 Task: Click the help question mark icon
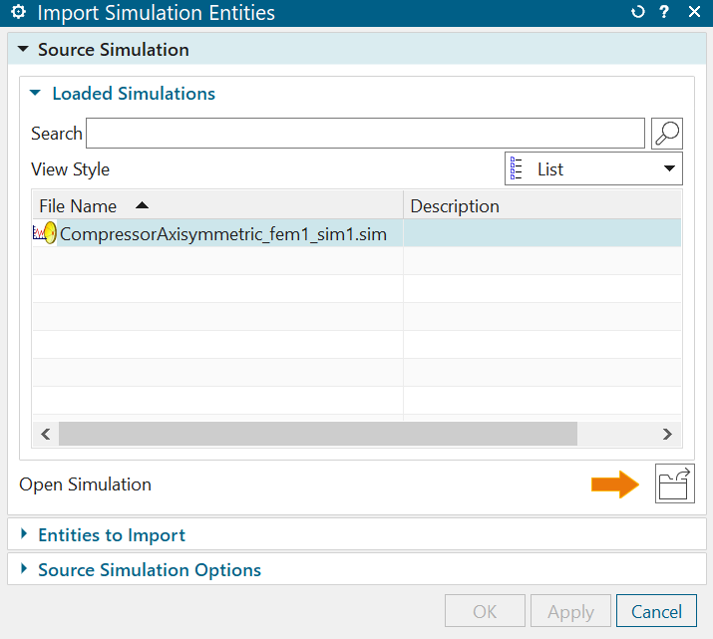click(664, 13)
